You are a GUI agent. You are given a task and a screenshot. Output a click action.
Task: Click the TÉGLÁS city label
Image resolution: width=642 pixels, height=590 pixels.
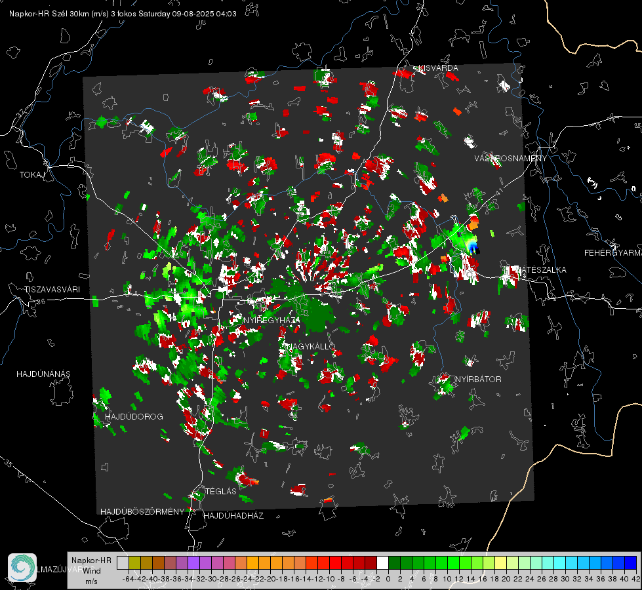pos(221,491)
